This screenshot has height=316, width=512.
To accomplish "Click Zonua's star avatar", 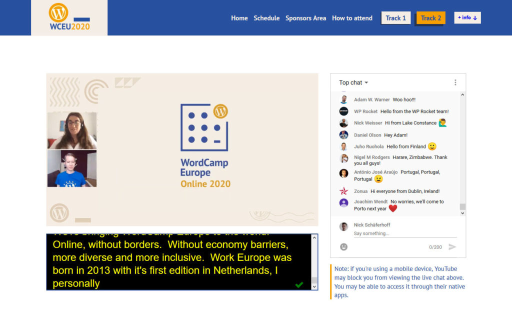I will [343, 191].
